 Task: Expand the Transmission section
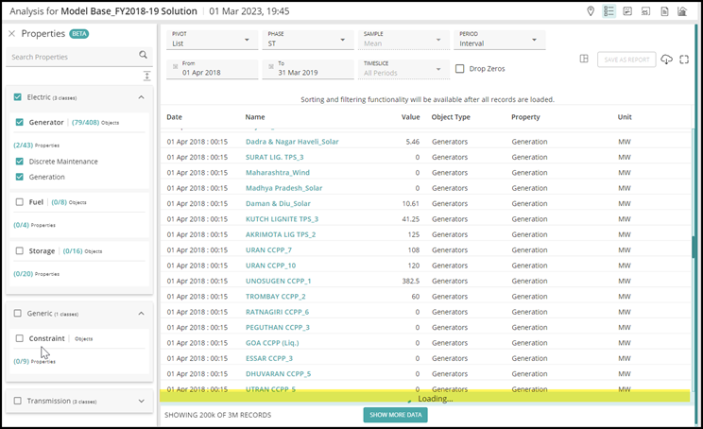pyautogui.click(x=141, y=401)
